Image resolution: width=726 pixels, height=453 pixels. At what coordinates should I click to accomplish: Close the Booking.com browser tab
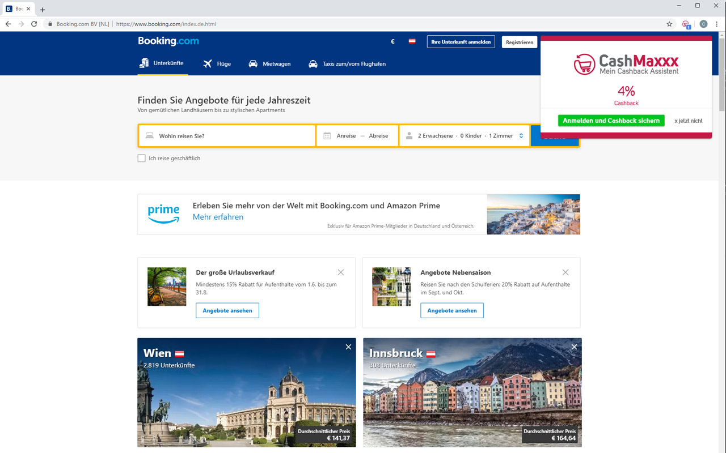pyautogui.click(x=28, y=9)
